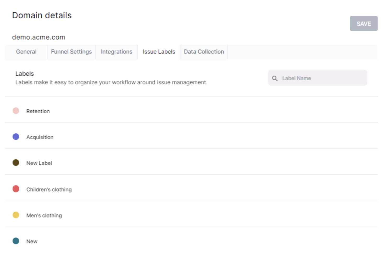
Task: Click the brown New Label color dot
Action: 16,163
